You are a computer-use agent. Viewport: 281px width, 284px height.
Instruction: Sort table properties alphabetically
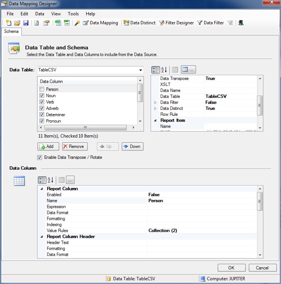tap(164, 70)
